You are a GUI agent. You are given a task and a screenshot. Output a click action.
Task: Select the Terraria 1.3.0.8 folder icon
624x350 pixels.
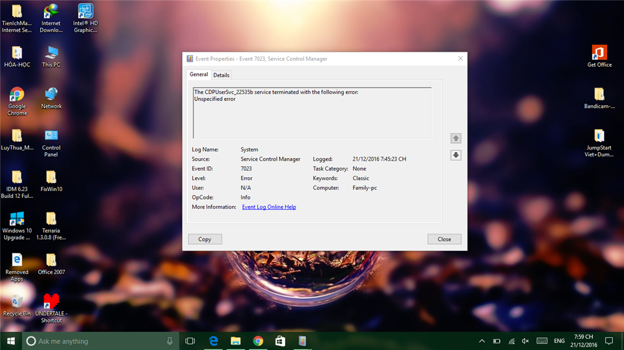(x=51, y=226)
